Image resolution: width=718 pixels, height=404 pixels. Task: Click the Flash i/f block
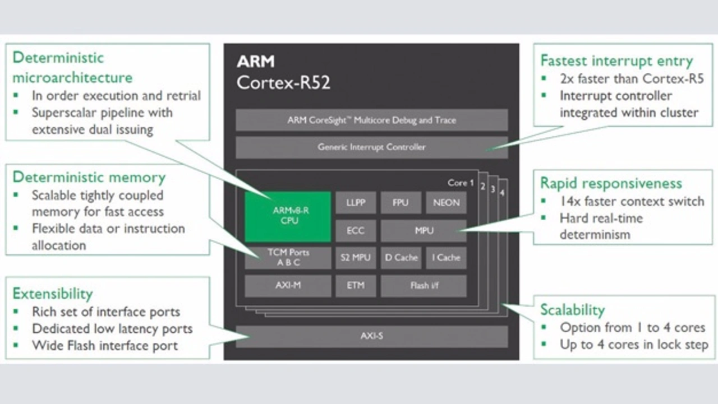[x=424, y=285]
